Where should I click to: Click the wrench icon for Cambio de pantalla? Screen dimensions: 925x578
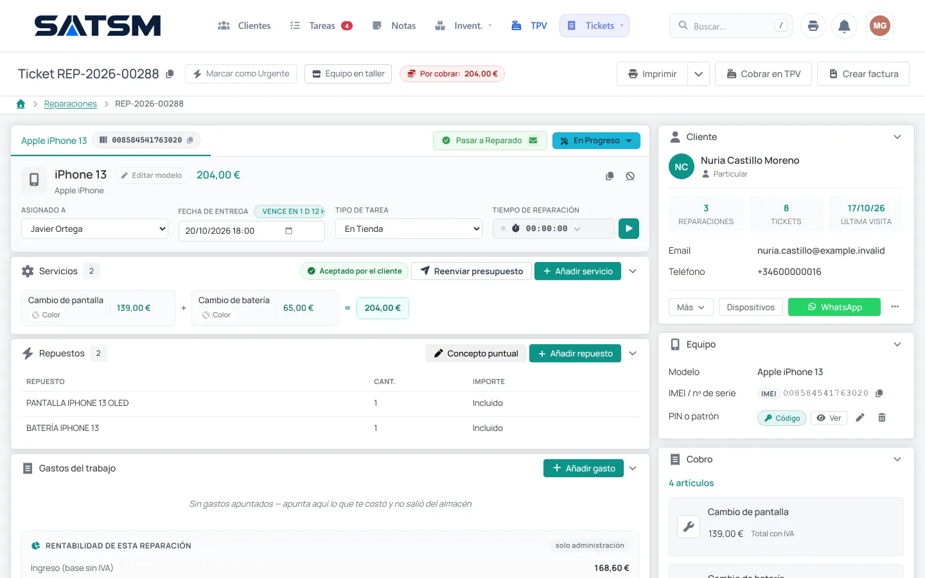(x=689, y=527)
